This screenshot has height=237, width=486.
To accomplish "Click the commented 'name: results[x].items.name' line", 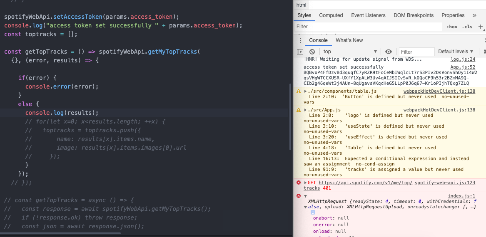I will click(x=90, y=139).
